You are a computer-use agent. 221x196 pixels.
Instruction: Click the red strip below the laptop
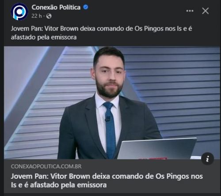152,158
